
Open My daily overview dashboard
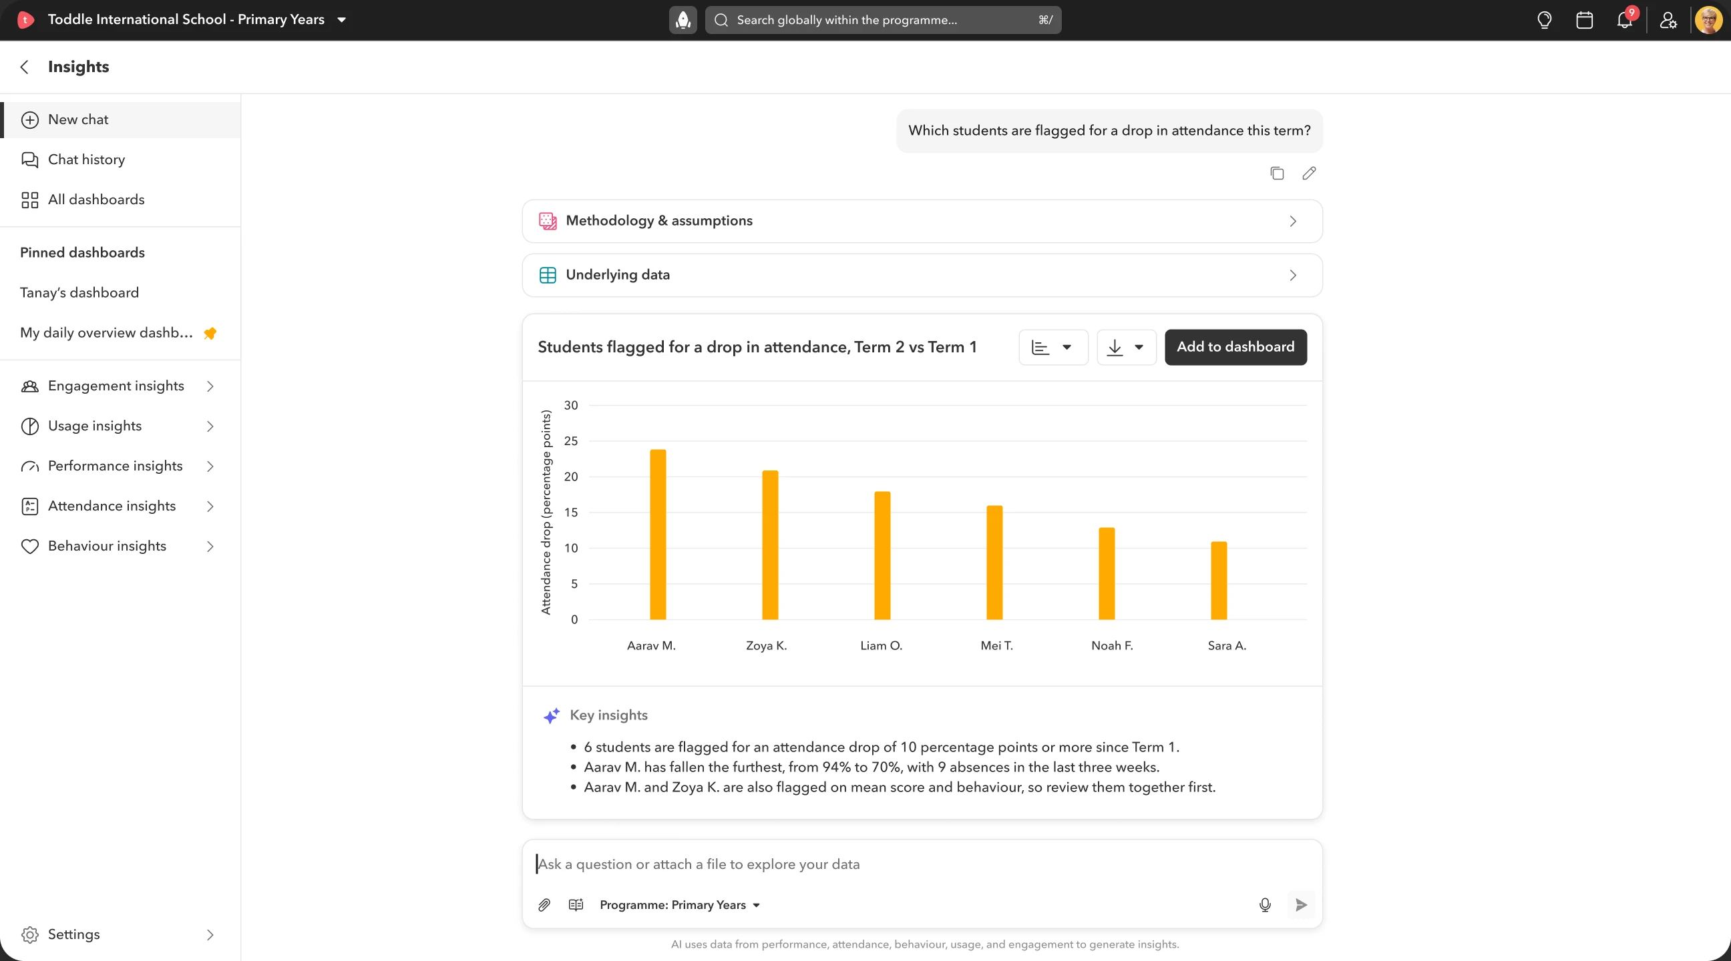[106, 333]
